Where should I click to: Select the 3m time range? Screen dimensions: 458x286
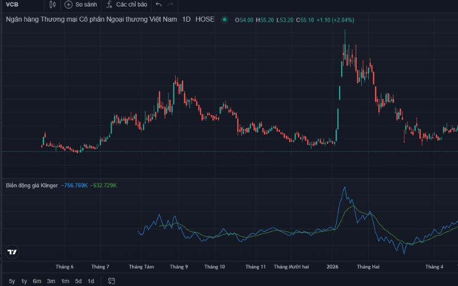tap(51, 281)
